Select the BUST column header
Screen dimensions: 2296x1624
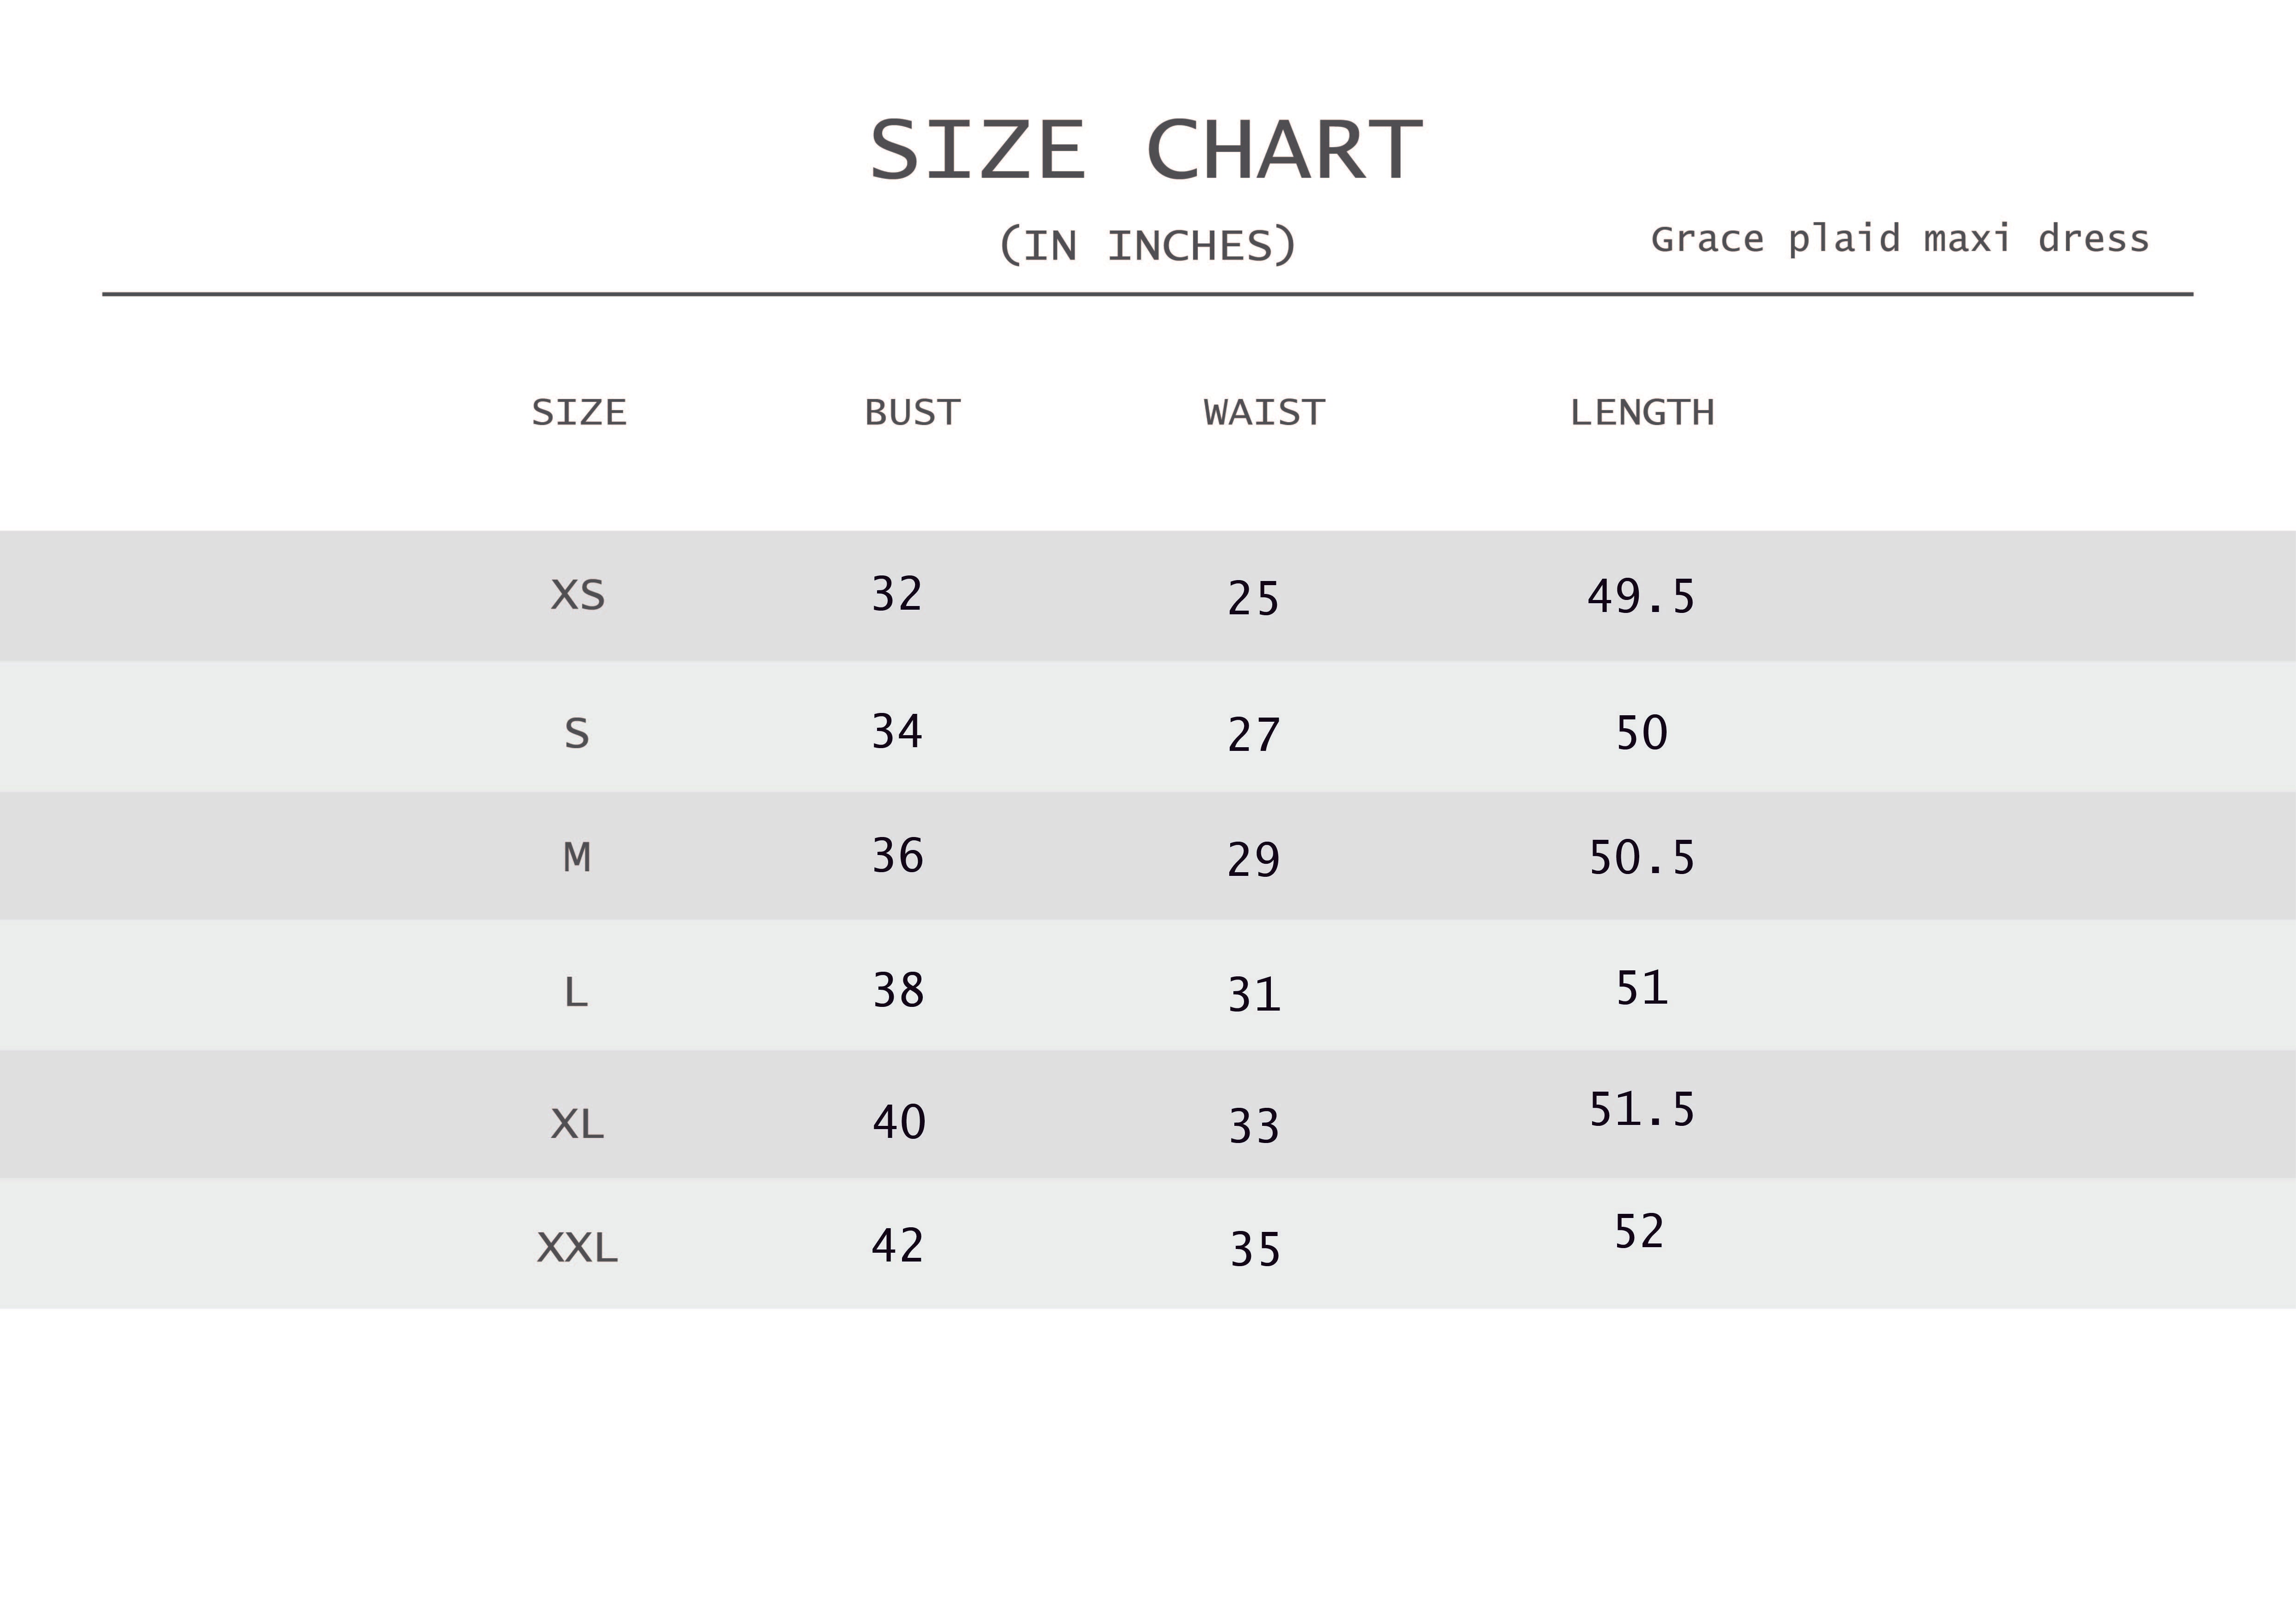pos(912,413)
